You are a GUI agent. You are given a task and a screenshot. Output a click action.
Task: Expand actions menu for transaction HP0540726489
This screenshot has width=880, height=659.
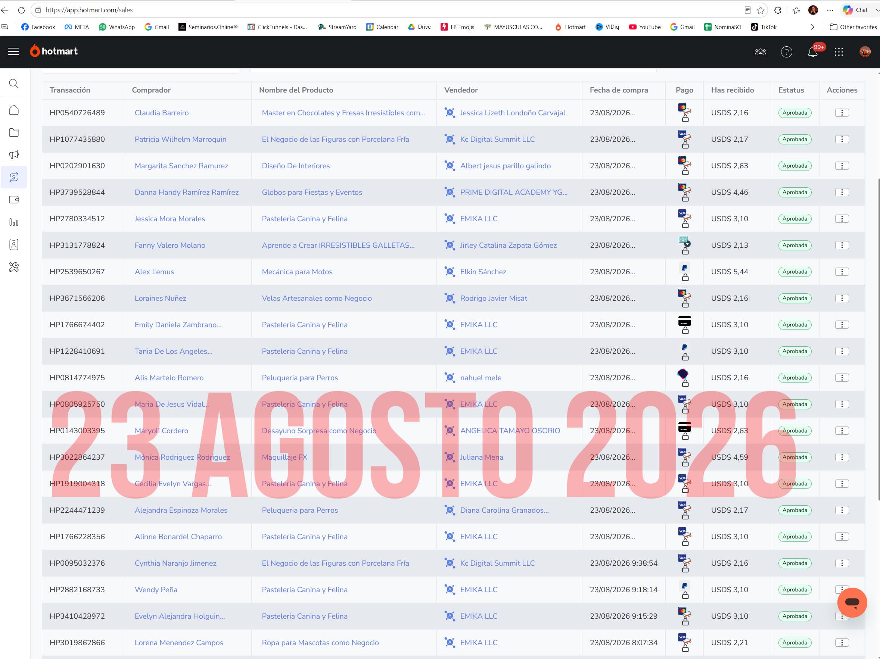[x=842, y=113]
